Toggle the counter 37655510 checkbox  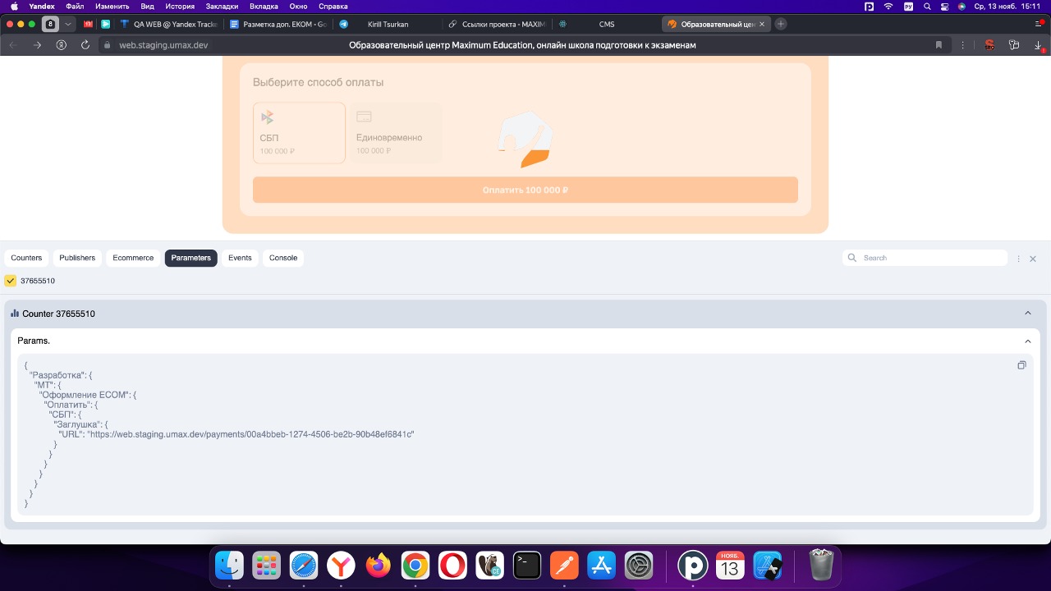[x=11, y=281]
